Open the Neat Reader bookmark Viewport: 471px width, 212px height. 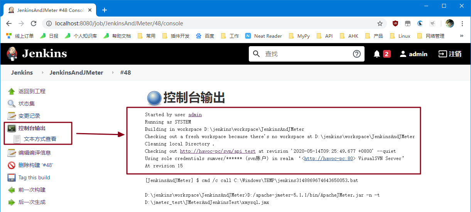pos(263,36)
